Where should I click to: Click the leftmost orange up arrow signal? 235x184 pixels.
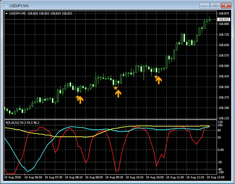80,100
